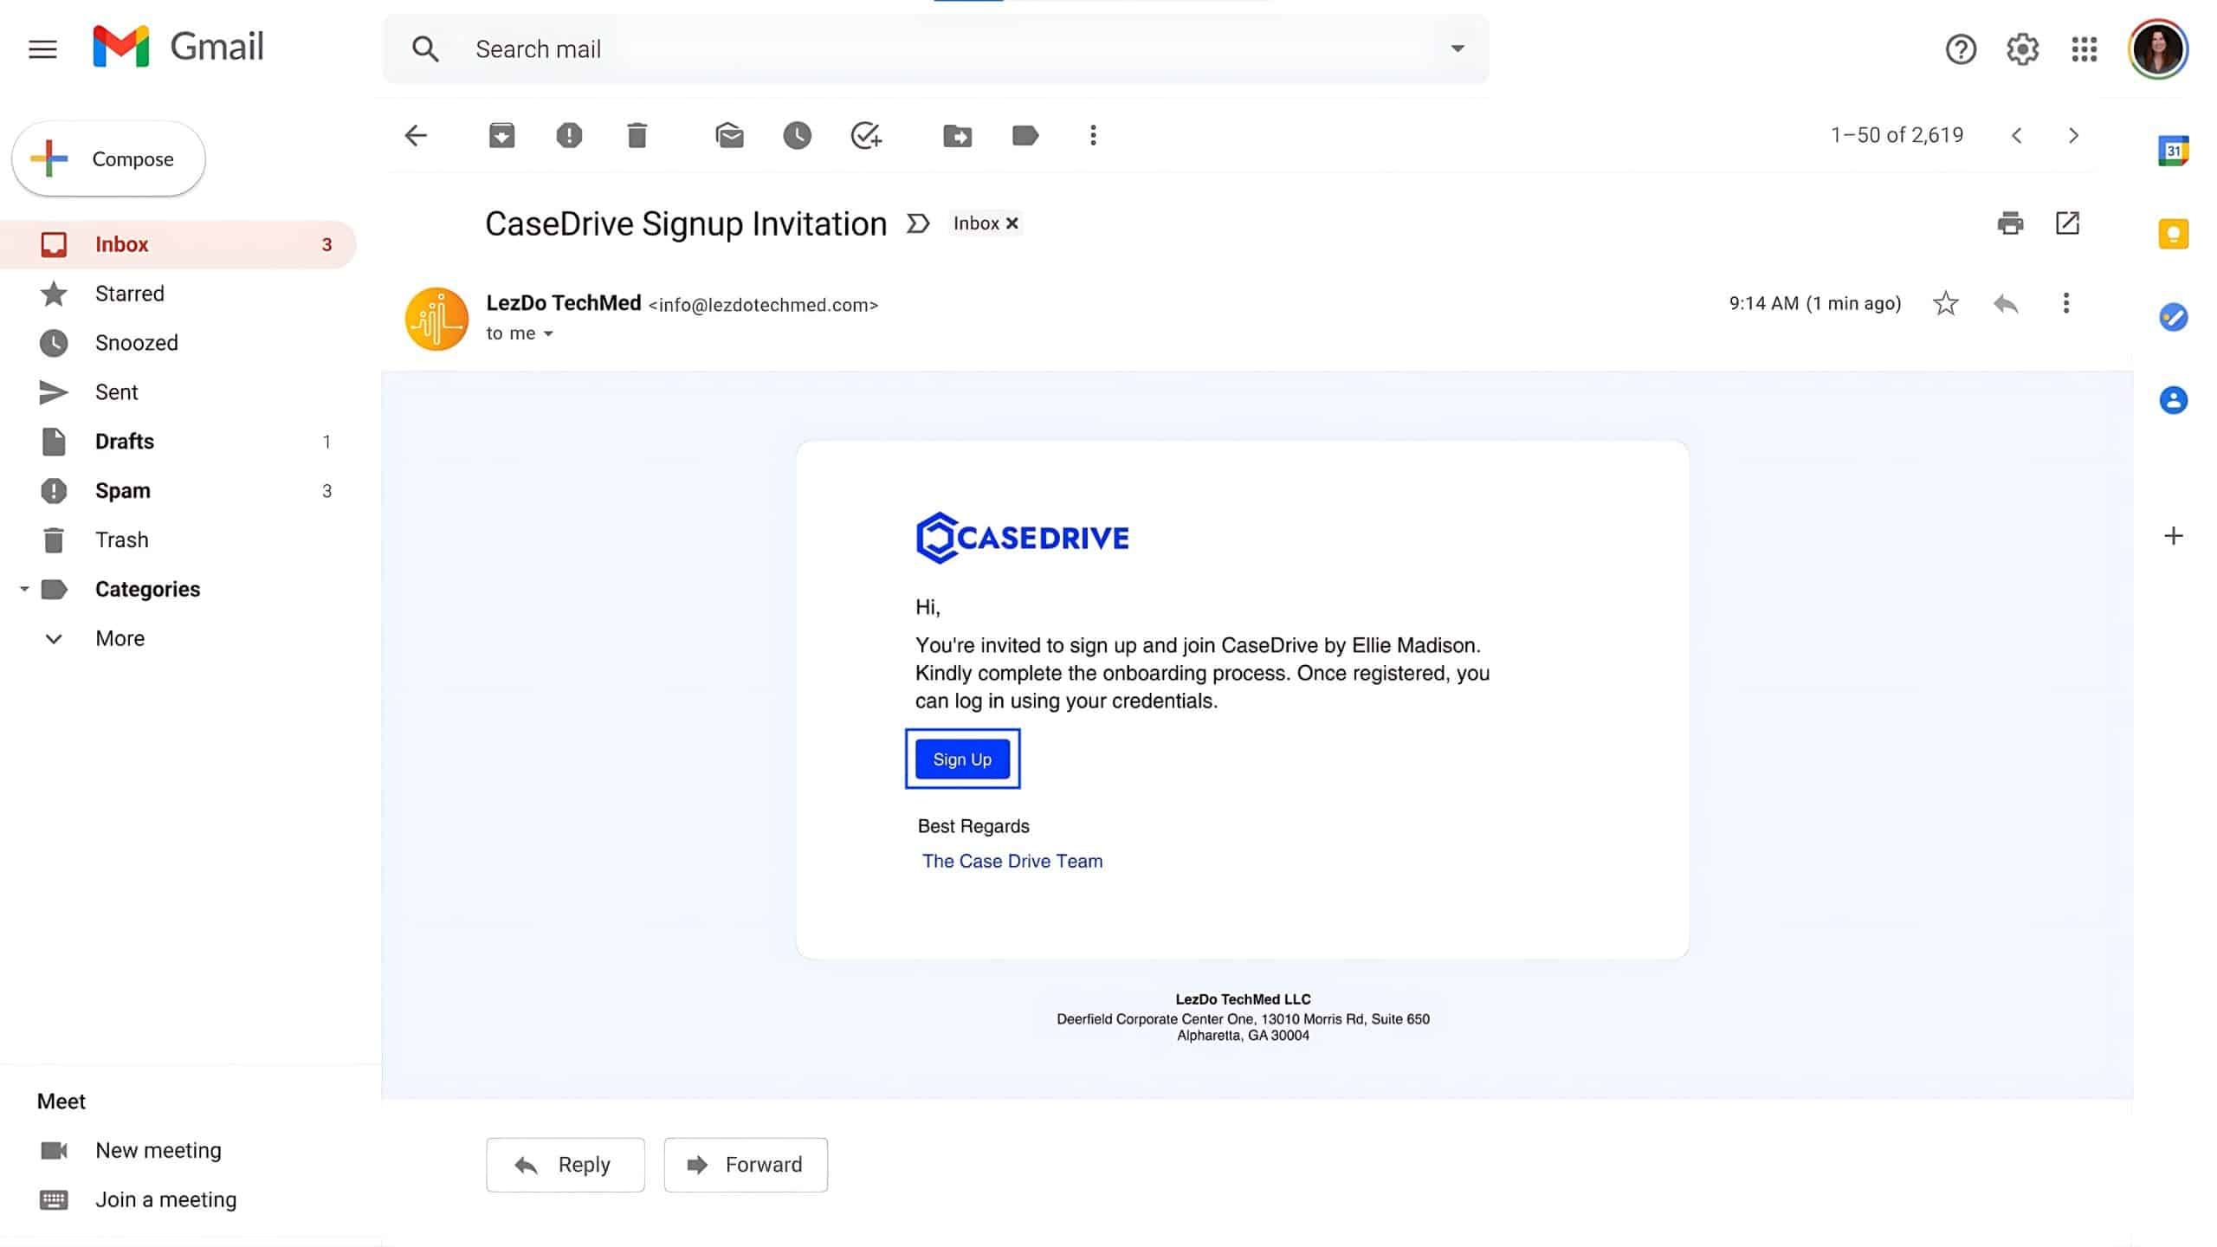Viewport: 2217px width, 1247px height.
Task: Start a New meeting
Action: pos(158,1150)
